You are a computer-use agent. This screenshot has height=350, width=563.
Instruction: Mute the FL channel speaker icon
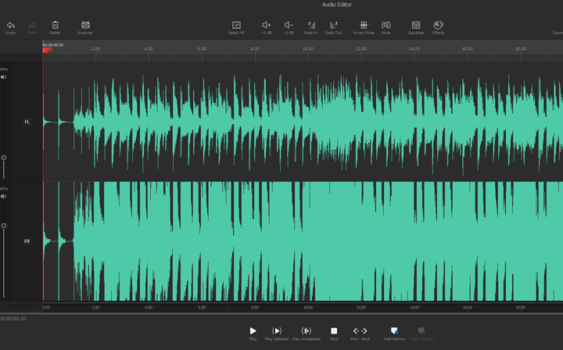4,77
